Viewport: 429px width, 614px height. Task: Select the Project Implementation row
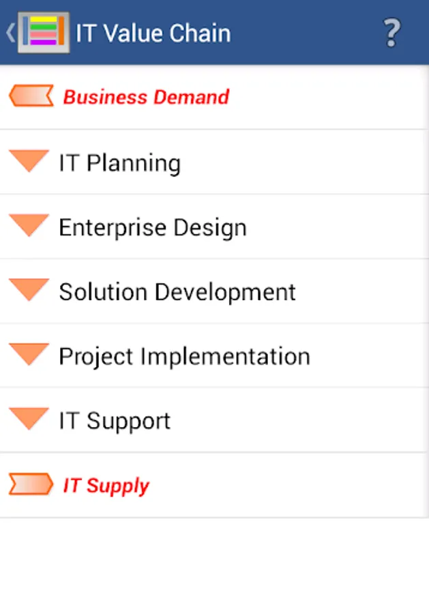point(183,355)
